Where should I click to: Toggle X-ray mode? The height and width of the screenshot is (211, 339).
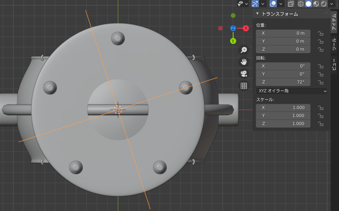tap(291, 4)
